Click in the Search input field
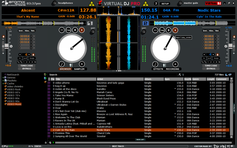Image resolution: width=237 pixels, height=148 pixels. (x=118, y=75)
